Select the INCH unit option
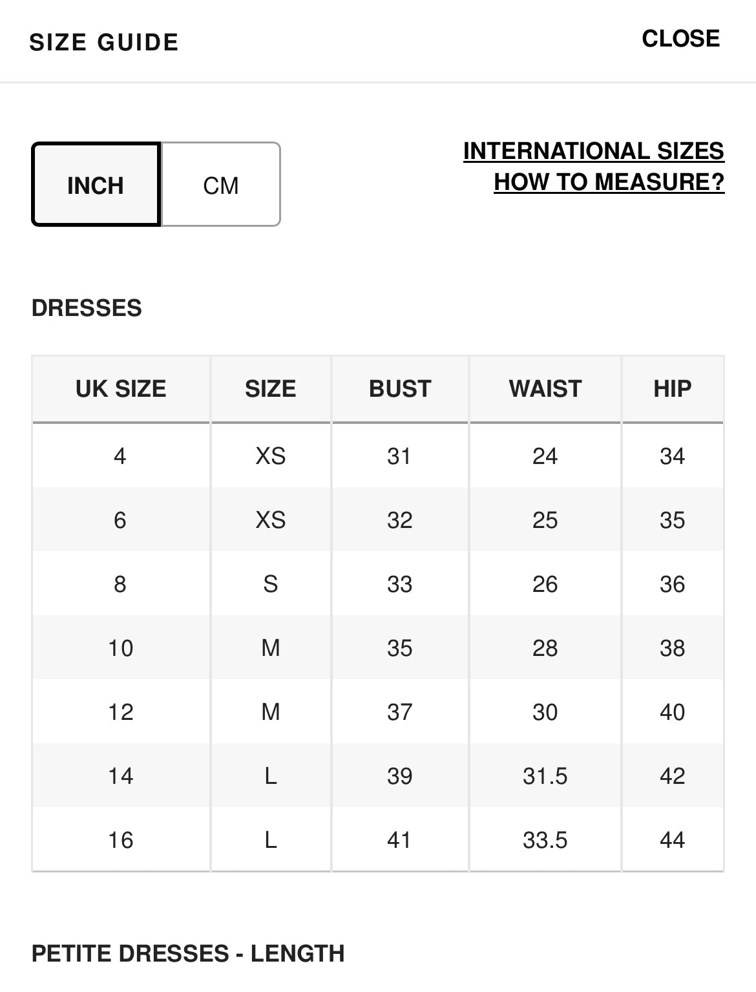This screenshot has height=992, width=756. (x=96, y=185)
